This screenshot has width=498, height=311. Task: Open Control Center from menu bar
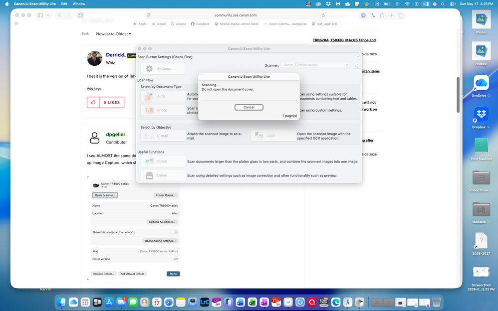(452, 4)
